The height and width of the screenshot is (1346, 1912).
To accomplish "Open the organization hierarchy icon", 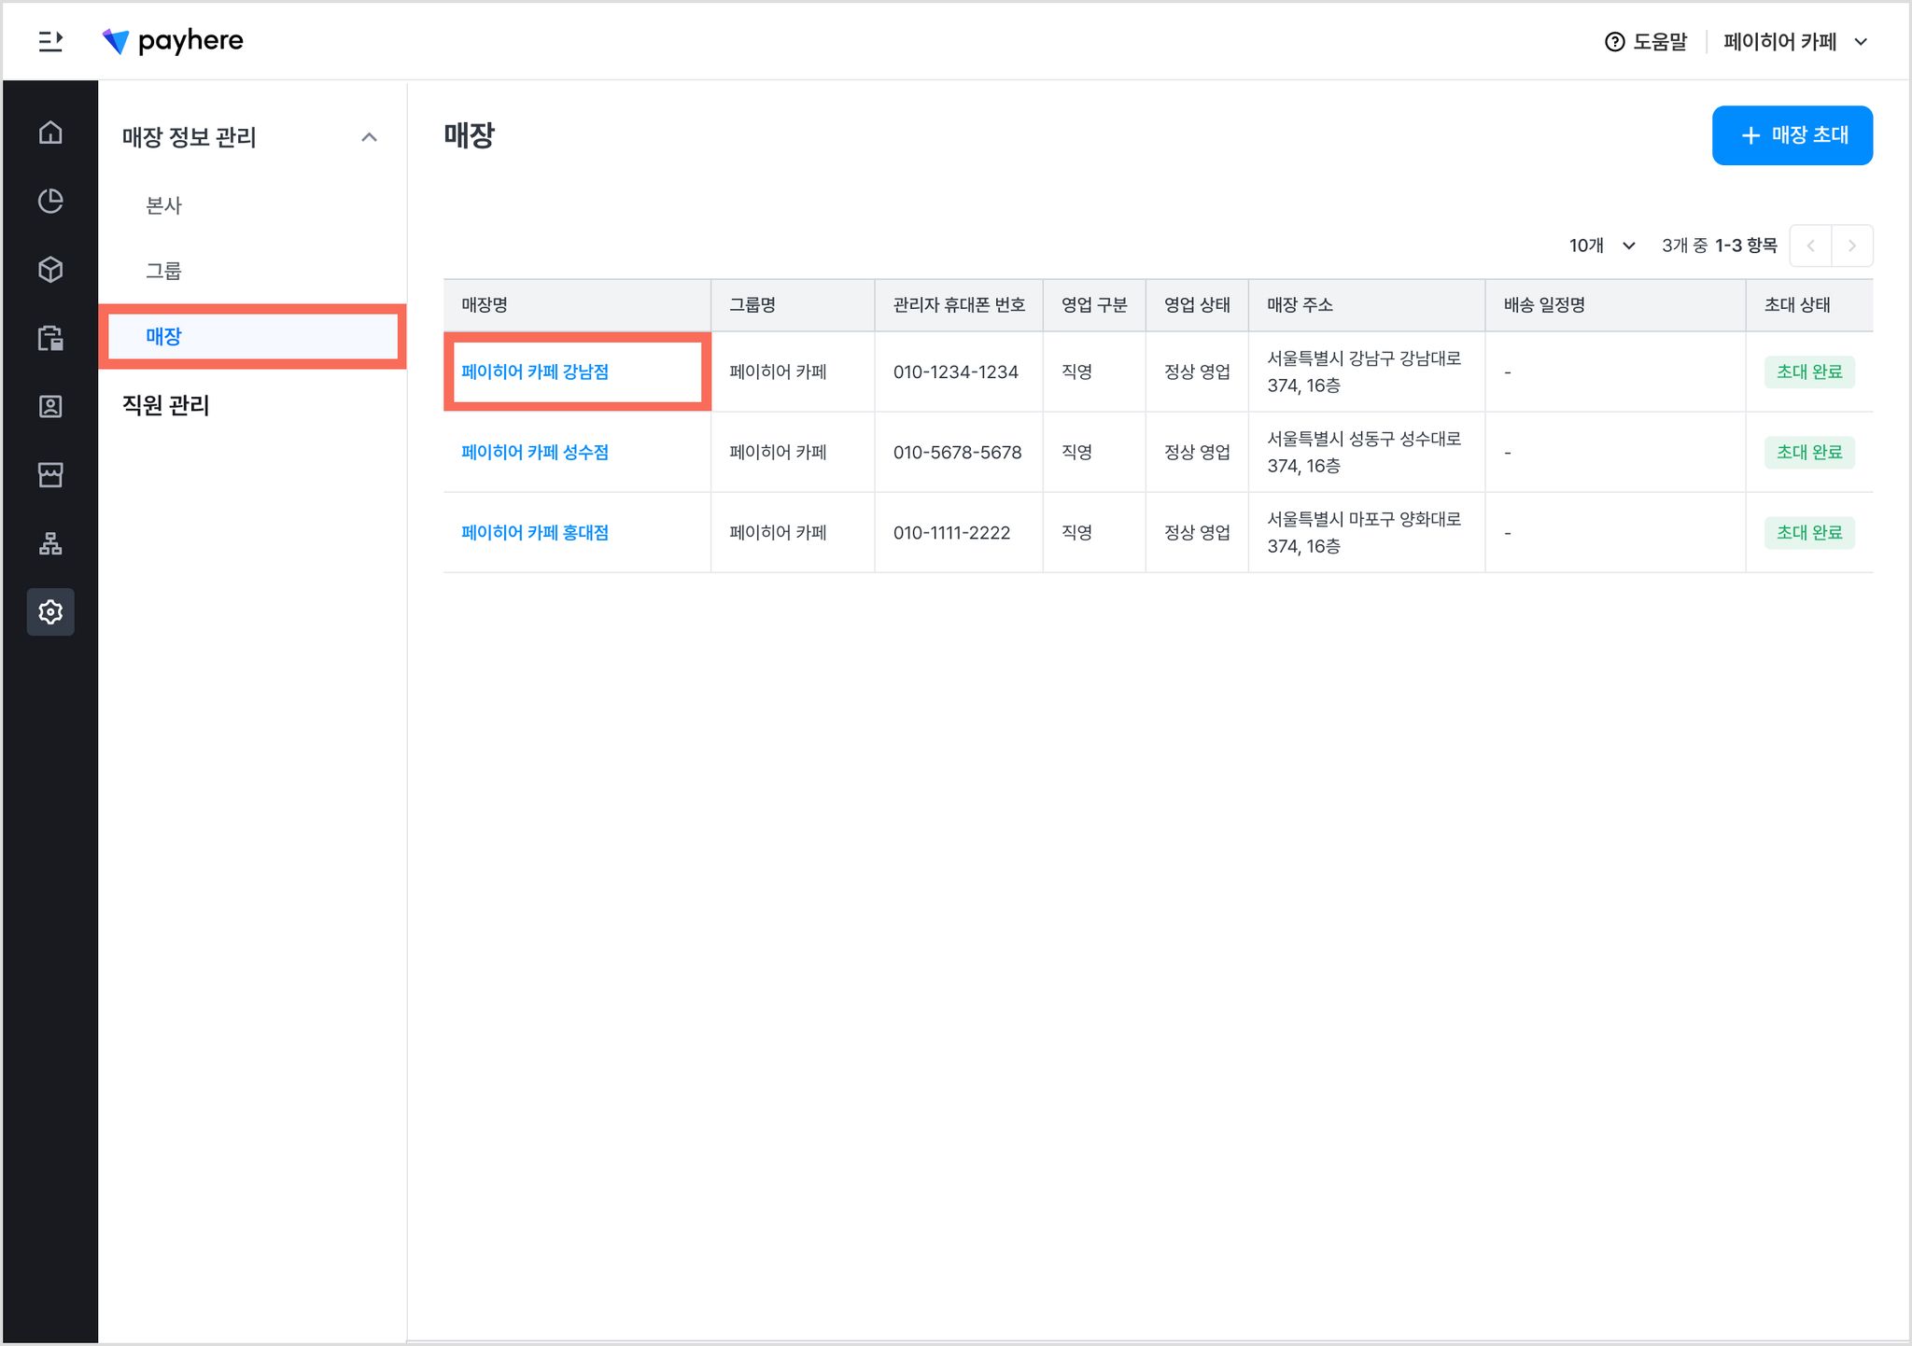I will [50, 543].
